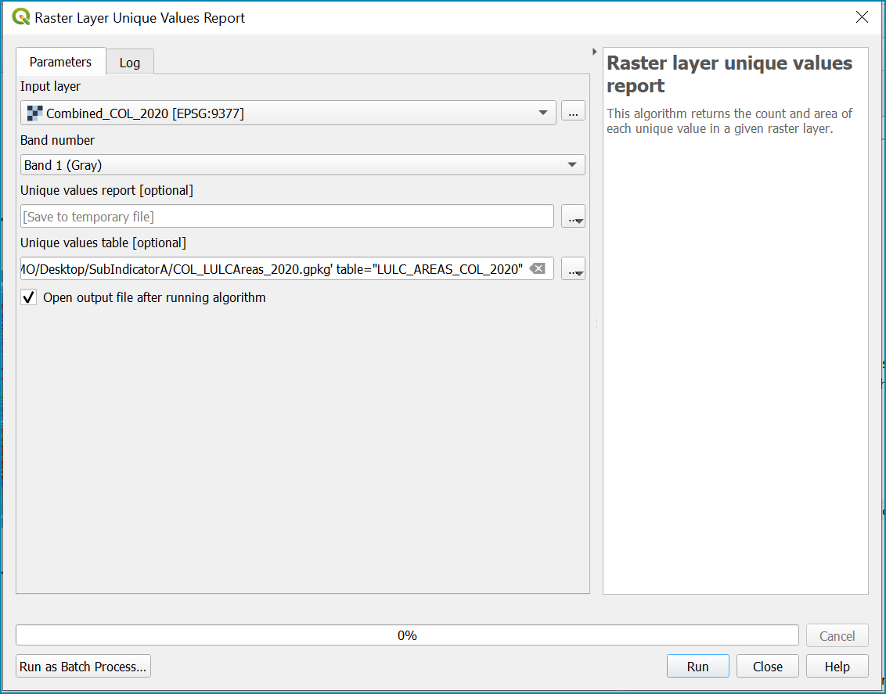Viewport: 886px width, 694px height.
Task: Run the algorithm
Action: (698, 667)
